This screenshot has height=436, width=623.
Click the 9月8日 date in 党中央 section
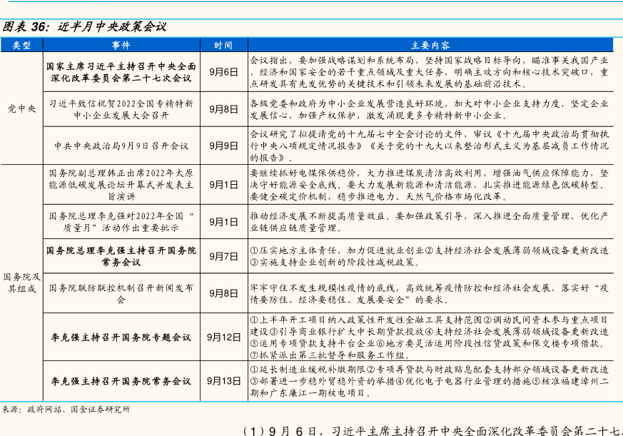pos(223,109)
